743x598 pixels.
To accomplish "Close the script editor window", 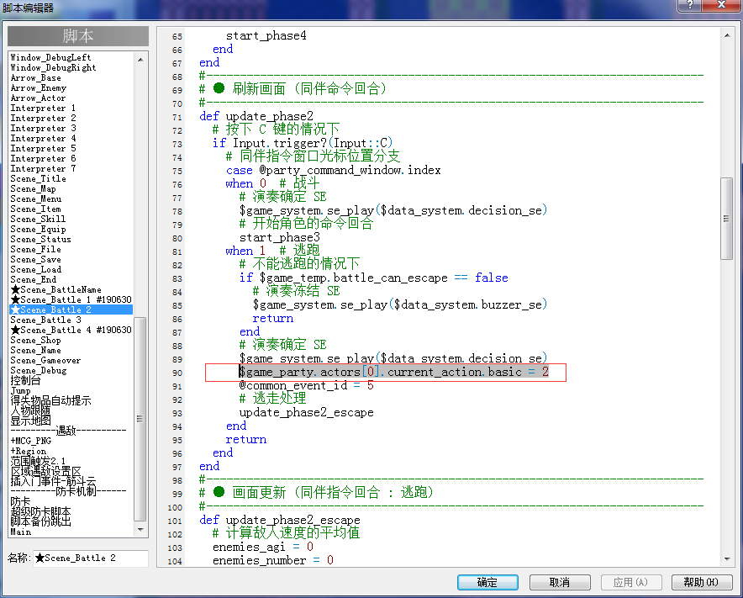I will point(721,5).
